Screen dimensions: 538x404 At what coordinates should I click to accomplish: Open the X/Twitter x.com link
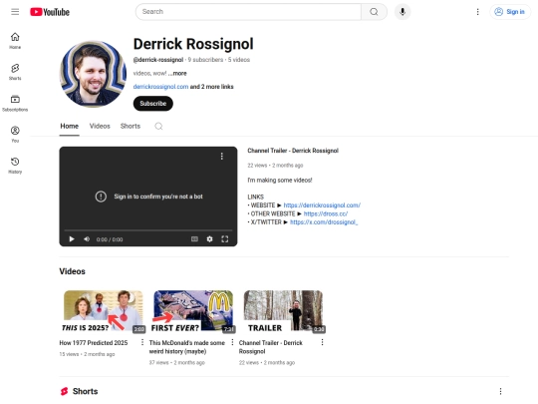pyautogui.click(x=324, y=222)
